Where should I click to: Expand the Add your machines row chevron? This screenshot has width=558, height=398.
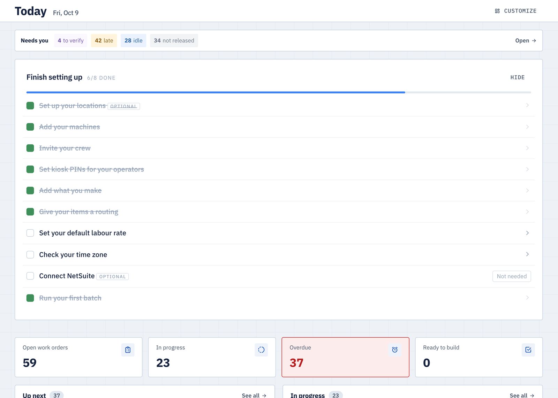tap(527, 127)
